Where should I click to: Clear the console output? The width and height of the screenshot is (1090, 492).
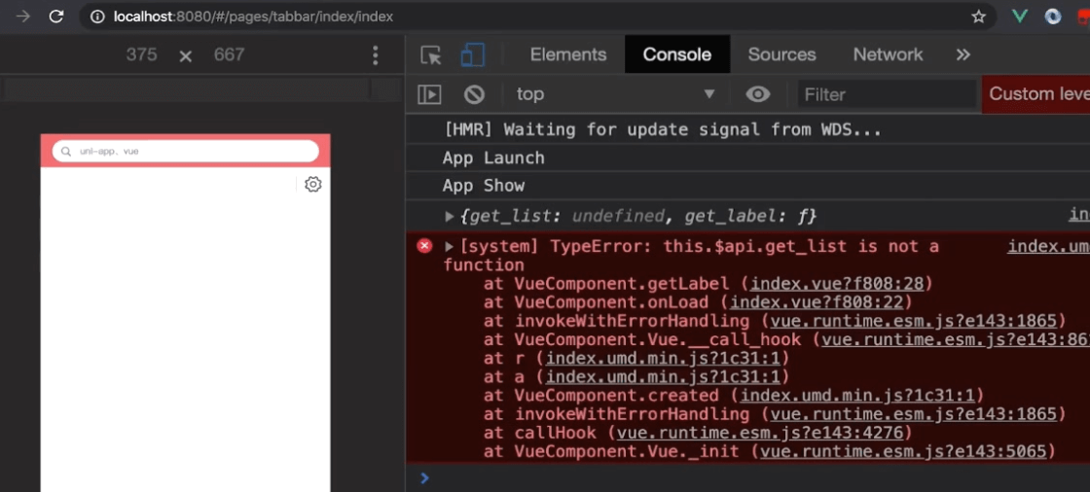[x=474, y=93]
